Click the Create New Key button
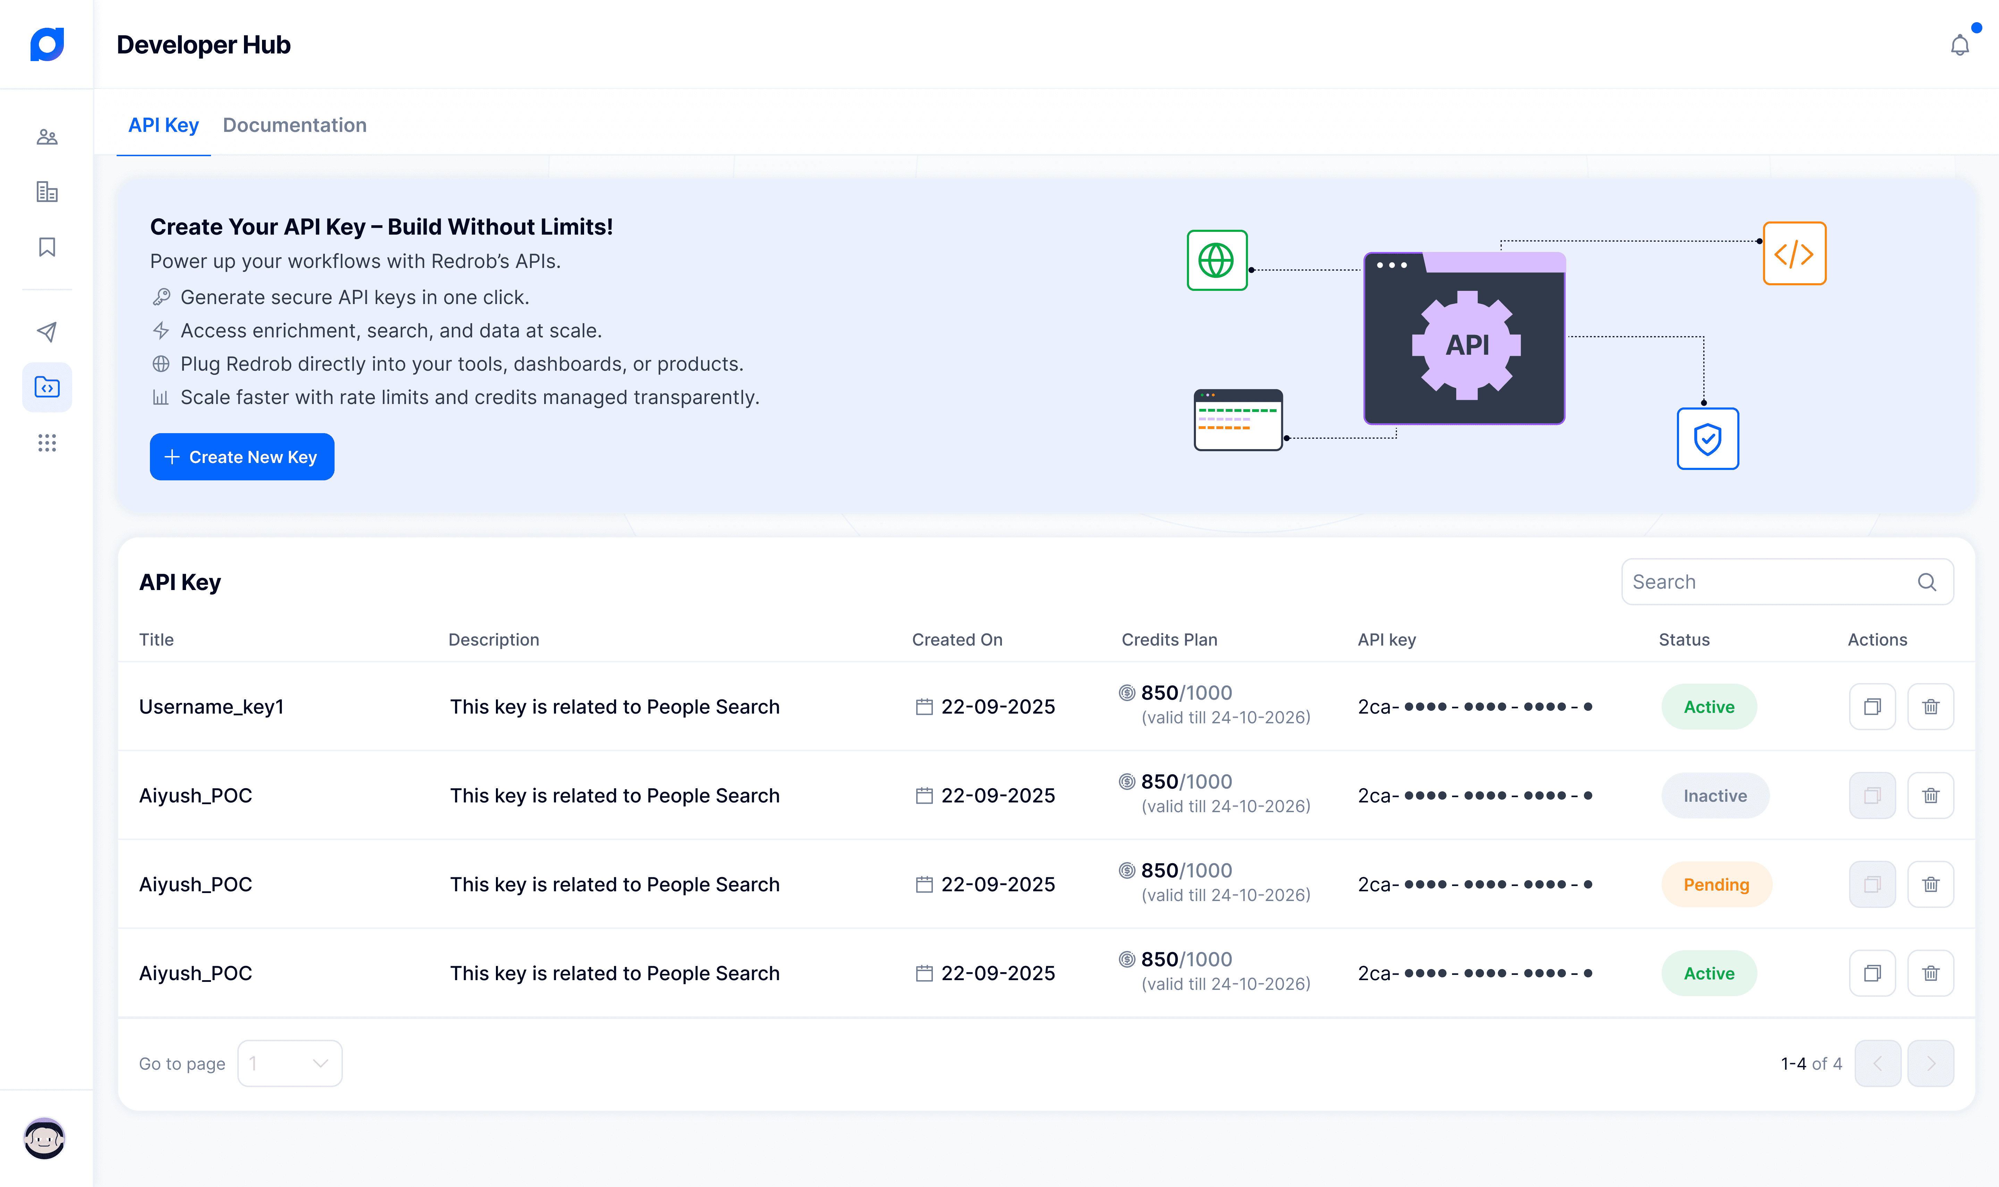The height and width of the screenshot is (1187, 1999). click(x=242, y=457)
